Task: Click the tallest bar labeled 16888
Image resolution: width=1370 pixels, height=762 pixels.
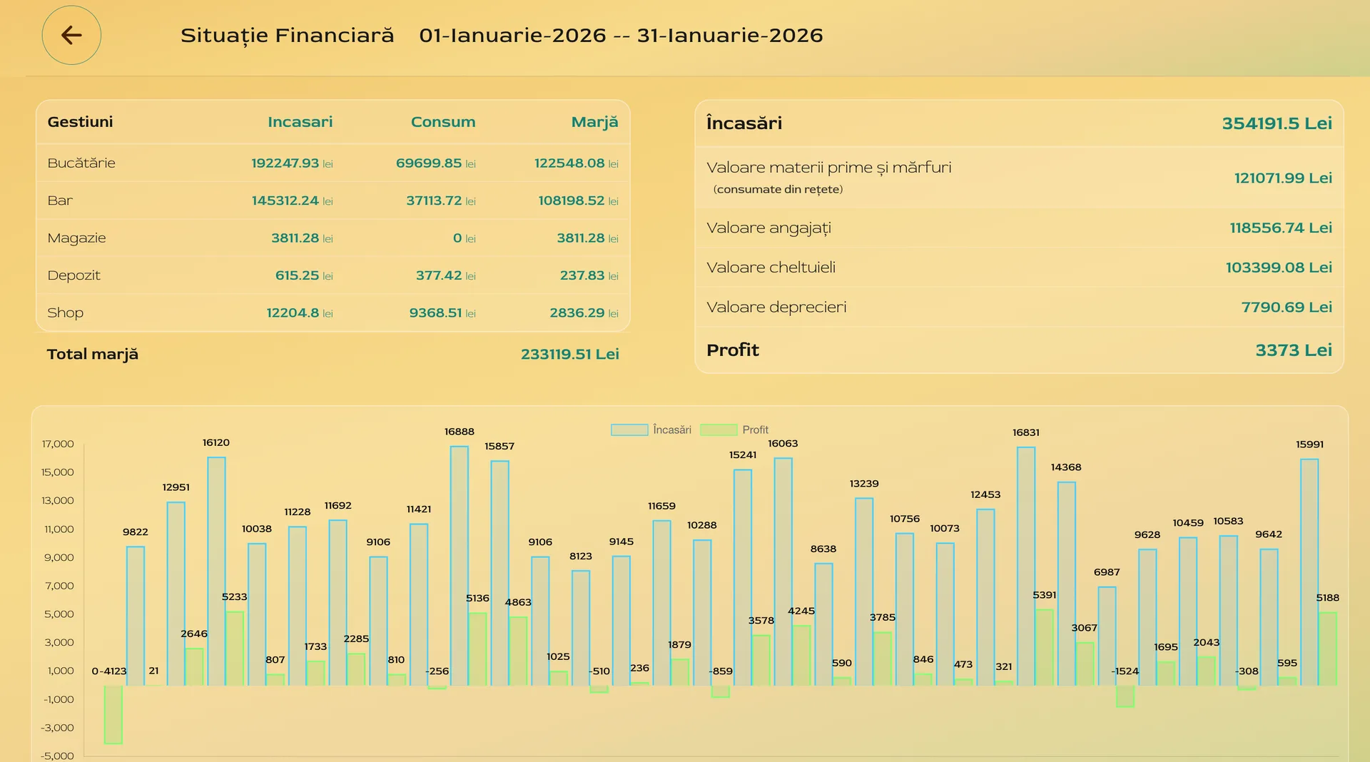Action: (x=459, y=564)
